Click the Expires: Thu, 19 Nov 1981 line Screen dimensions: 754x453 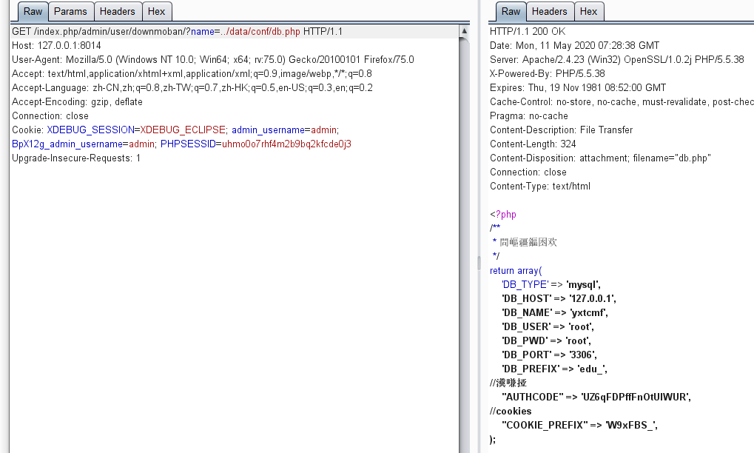coord(577,88)
